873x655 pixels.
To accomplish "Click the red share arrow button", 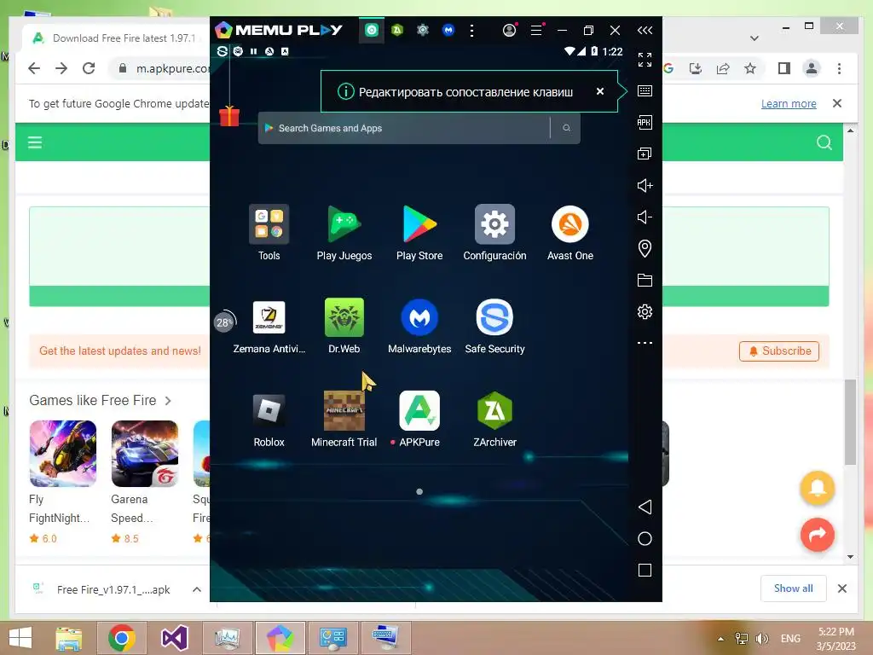I will tap(818, 535).
